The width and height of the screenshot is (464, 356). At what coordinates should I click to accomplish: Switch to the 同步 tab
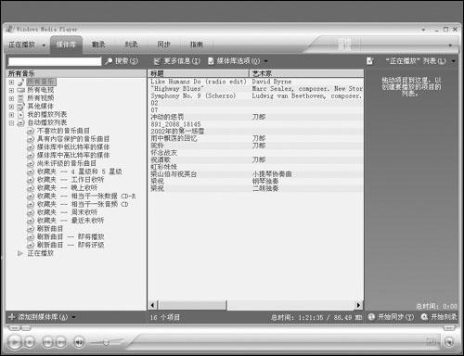tap(163, 44)
